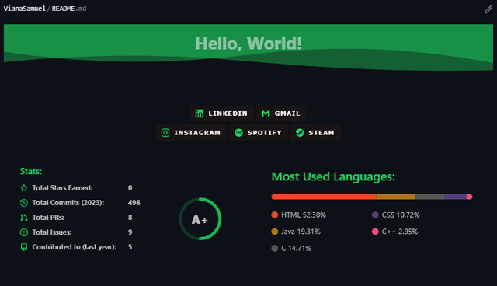
Task: Click the orange HTML segment of language bar
Action: [x=324, y=197]
